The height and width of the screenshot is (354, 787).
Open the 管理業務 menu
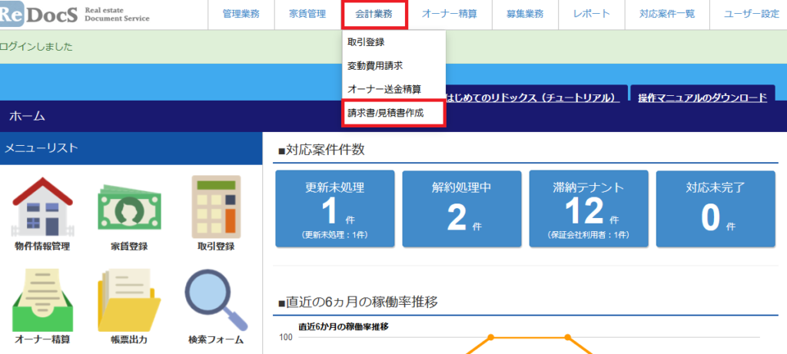coord(241,15)
